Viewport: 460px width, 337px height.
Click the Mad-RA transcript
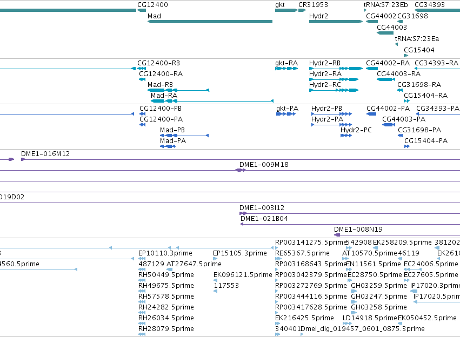click(212, 101)
